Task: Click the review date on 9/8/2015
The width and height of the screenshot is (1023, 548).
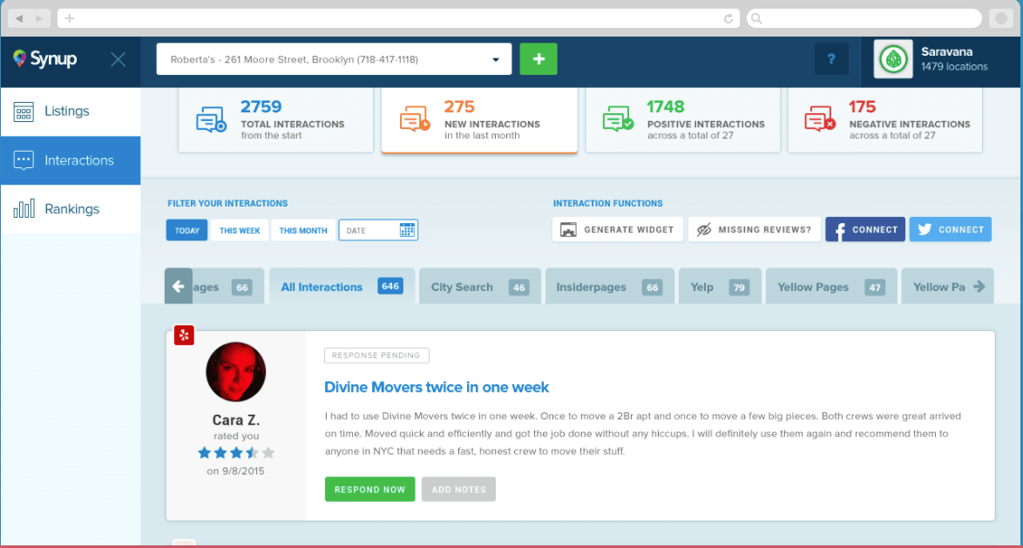Action: 235,470
